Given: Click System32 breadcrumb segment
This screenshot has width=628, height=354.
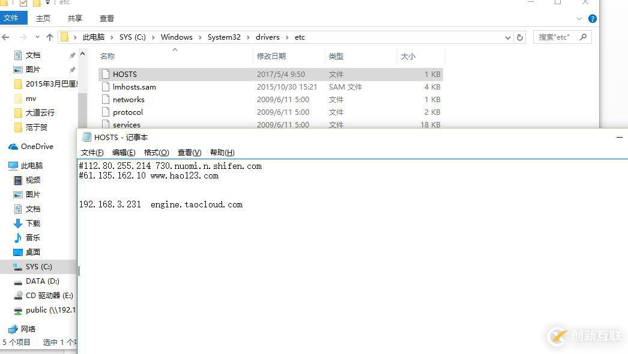Looking at the screenshot, I should (224, 37).
